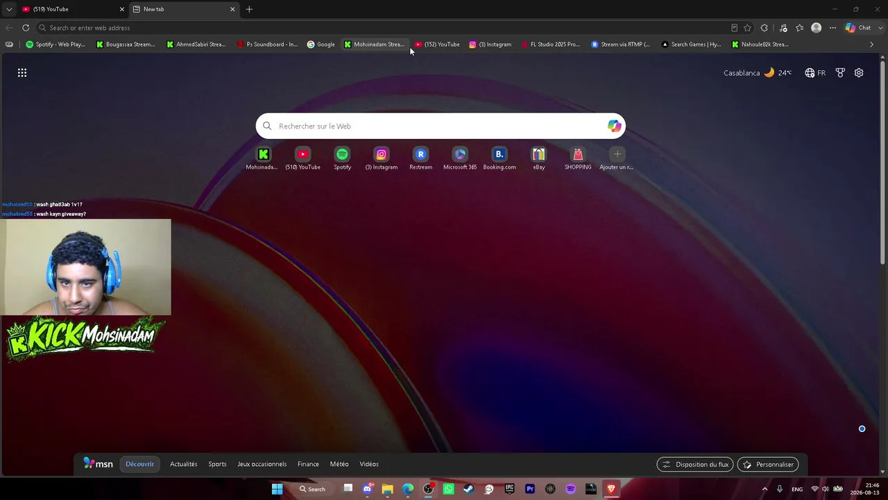Open the Actualités feed tab

(x=184, y=464)
